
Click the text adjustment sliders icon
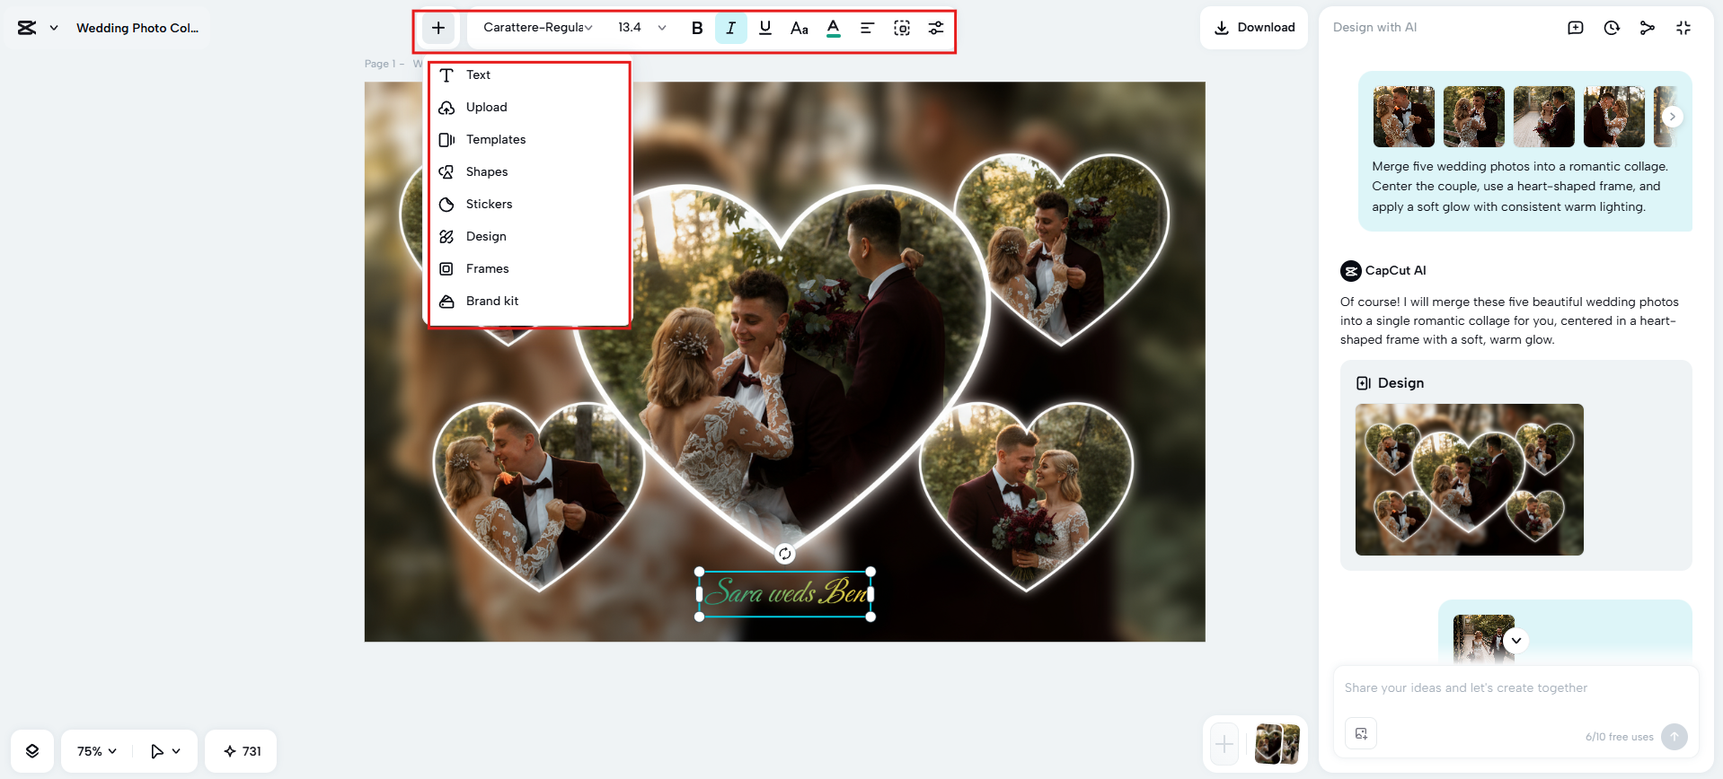click(x=935, y=28)
